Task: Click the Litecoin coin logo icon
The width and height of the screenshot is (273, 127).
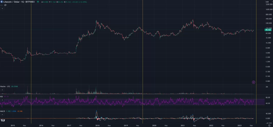Action: [x=2, y=2]
